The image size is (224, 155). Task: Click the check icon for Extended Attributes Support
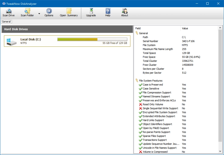[141, 116]
